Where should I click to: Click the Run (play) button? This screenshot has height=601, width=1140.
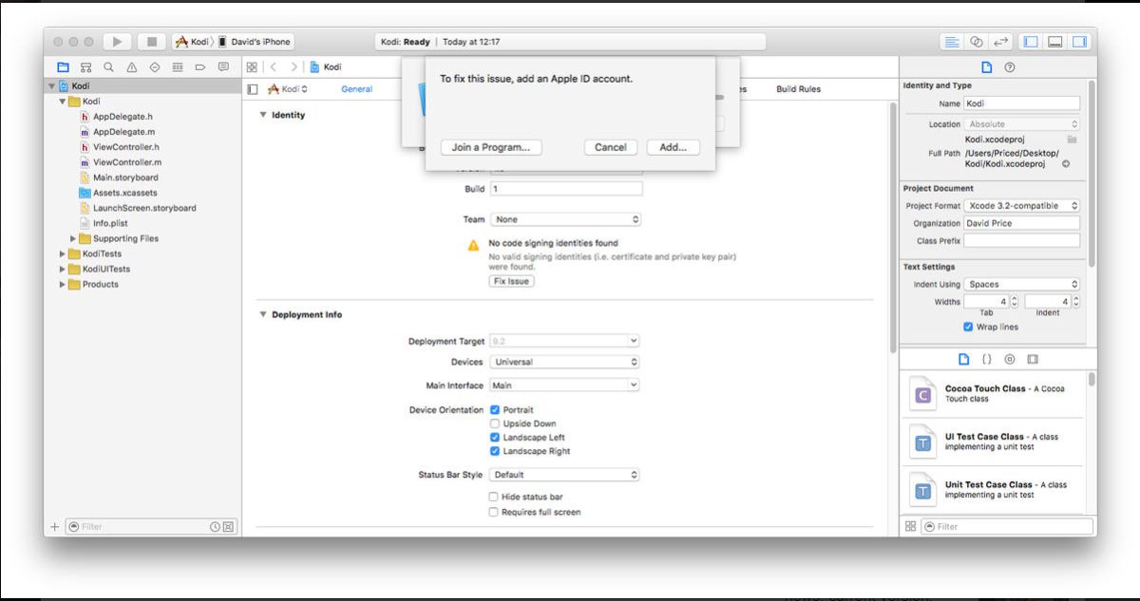pos(118,42)
